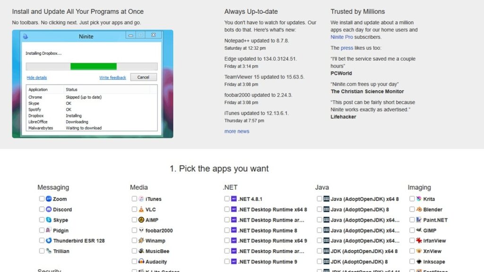484x272 pixels.
Task: Check the Audacity checkbox
Action: click(x=134, y=262)
